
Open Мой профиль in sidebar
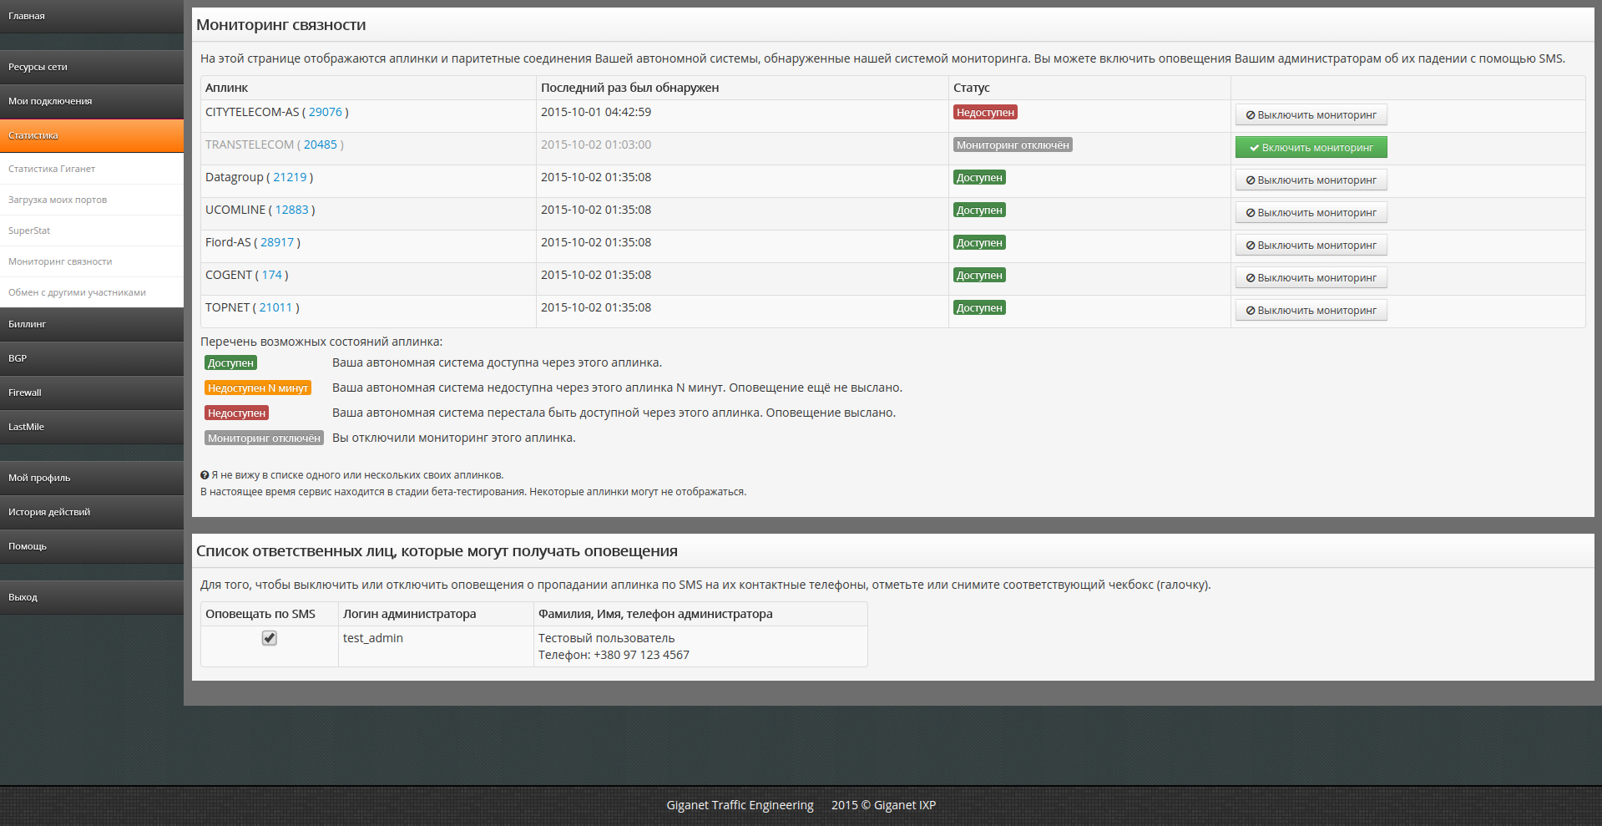92,478
